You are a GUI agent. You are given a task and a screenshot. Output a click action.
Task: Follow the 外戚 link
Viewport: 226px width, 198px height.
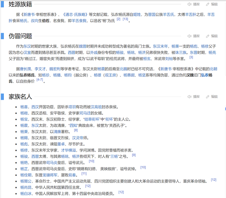click(x=94, y=52)
